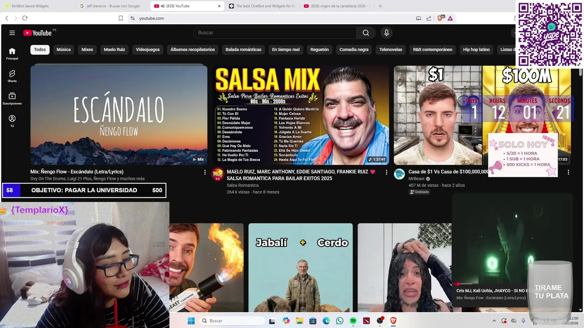Screen dimensions: 584x328
Task: Click the cast/screen icon in address bar
Action: (x=418, y=18)
